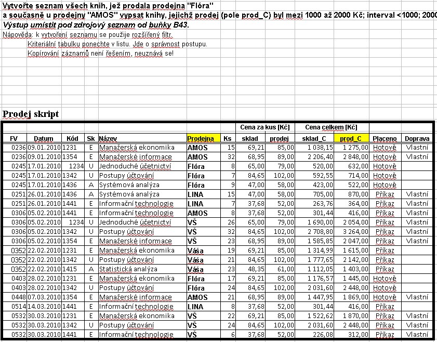Viewport: 437px width, 342px height.
Task: Click the "Vytvořte seznam všech knih" heading line
Action: (x=108, y=6)
